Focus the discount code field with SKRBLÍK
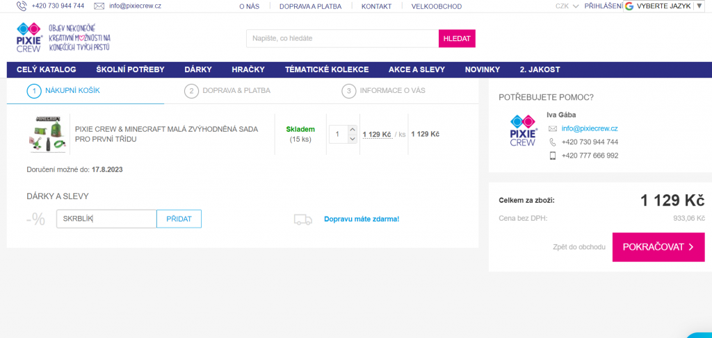The height and width of the screenshot is (338, 712). pyautogui.click(x=106, y=219)
